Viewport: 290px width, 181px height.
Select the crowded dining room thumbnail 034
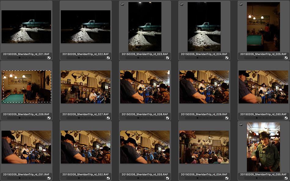[x=204, y=147]
